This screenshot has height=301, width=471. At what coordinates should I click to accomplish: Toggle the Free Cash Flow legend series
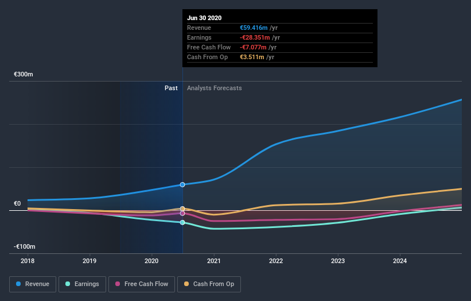pyautogui.click(x=142, y=284)
